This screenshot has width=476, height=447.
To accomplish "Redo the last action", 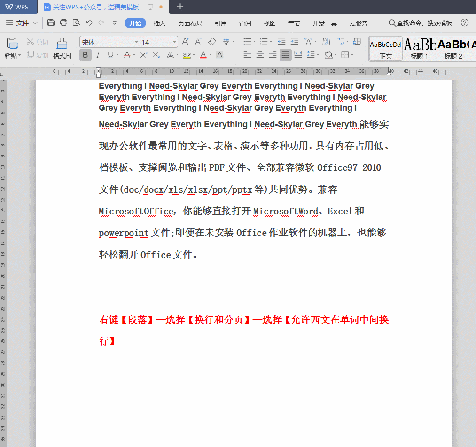I will 101,23.
